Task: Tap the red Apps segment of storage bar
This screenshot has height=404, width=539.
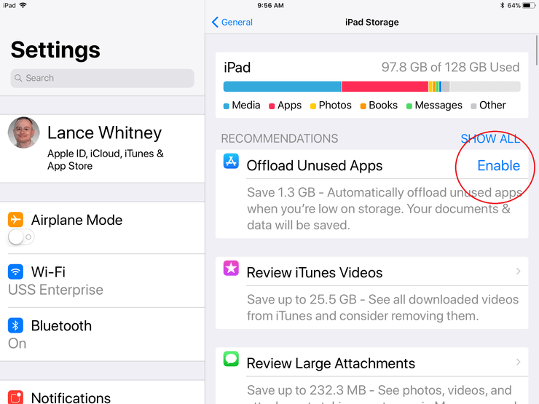Action: point(385,87)
